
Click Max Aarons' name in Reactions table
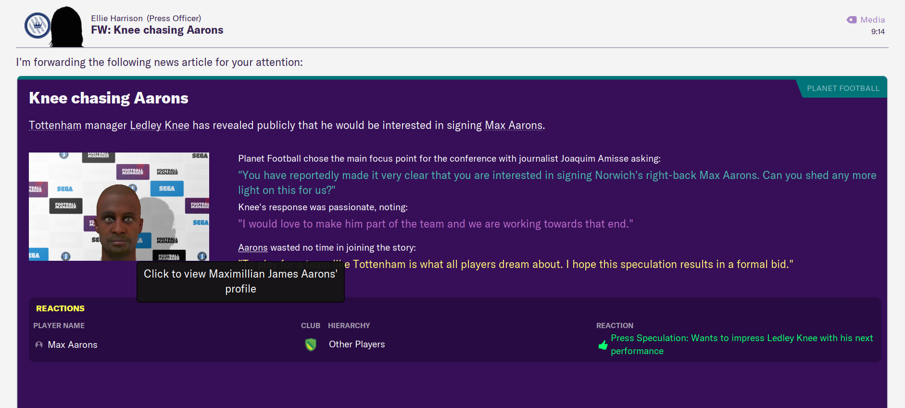point(73,345)
